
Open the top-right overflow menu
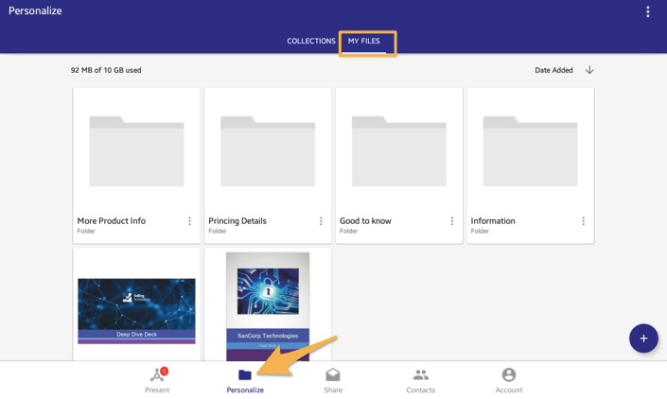click(x=647, y=11)
